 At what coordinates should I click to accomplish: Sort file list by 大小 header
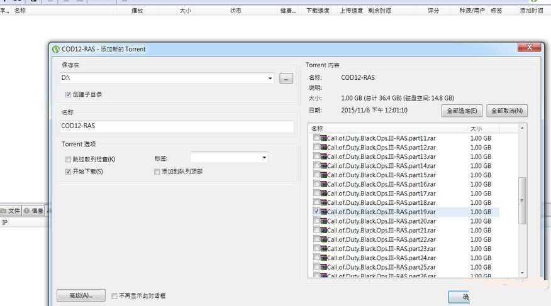(476, 129)
